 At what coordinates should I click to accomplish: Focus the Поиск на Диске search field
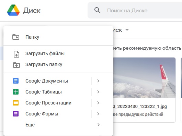(135, 10)
